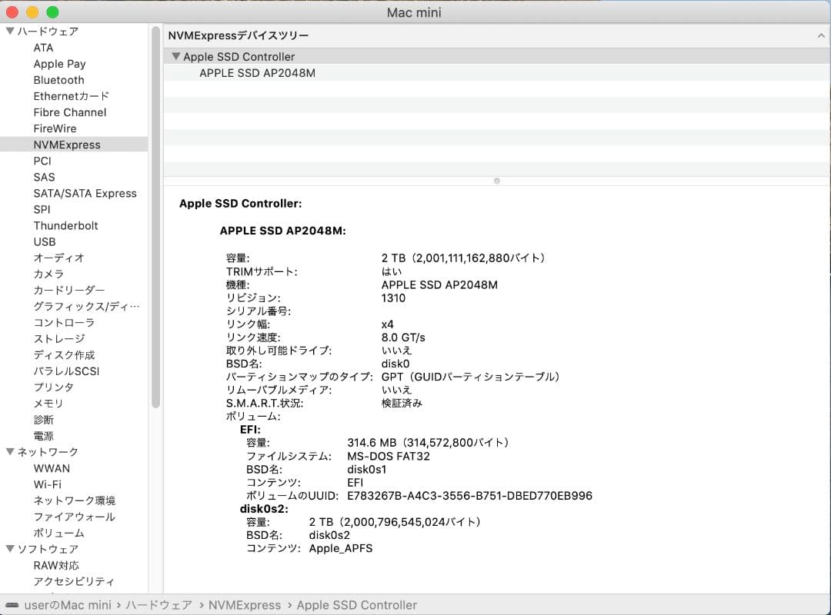The width and height of the screenshot is (831, 615).
Task: Open ボリューム under network section
Action: (x=58, y=533)
